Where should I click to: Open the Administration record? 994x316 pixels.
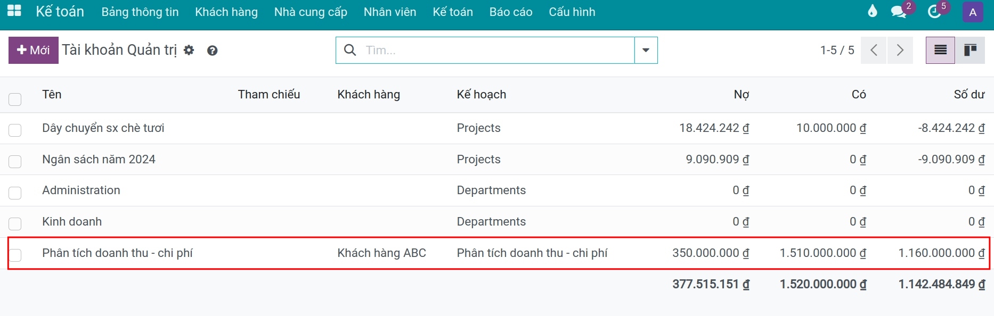click(x=81, y=190)
